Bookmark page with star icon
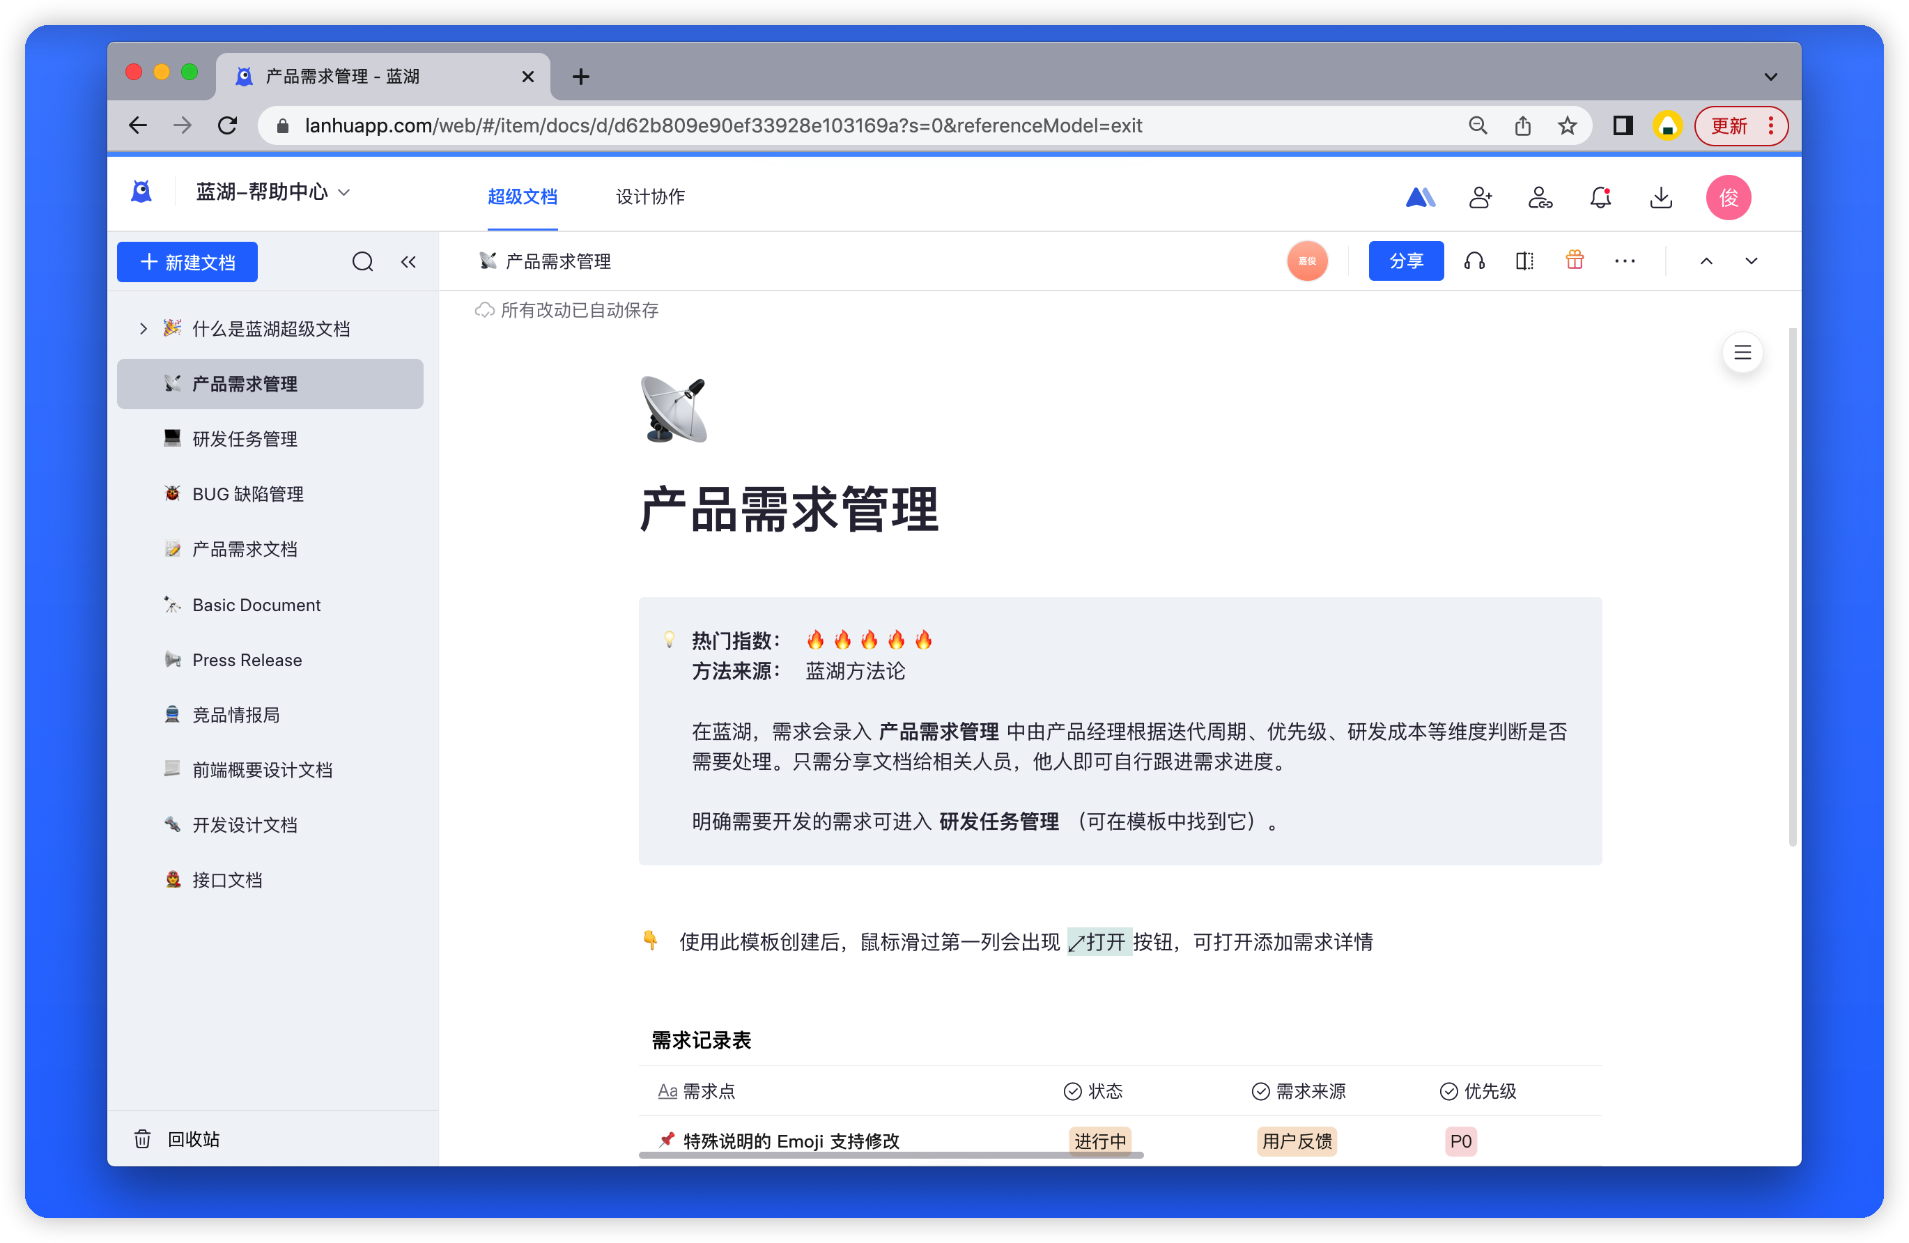The image size is (1909, 1243). (1568, 125)
